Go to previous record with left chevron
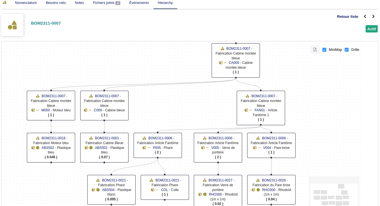This screenshot has width=380, height=206. pyautogui.click(x=365, y=16)
